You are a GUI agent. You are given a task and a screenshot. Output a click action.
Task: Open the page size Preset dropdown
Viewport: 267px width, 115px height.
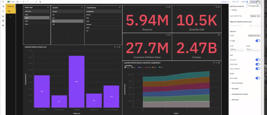tap(254, 36)
